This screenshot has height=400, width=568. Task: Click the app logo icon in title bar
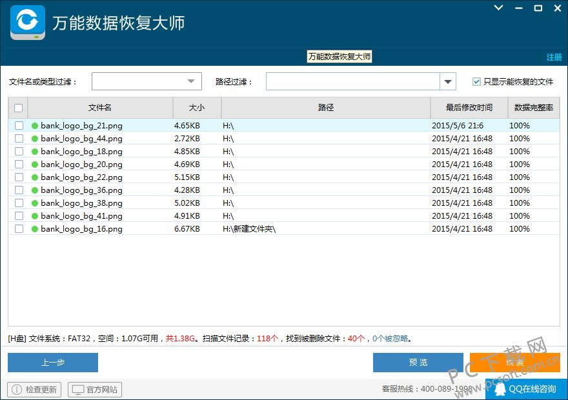pos(28,23)
